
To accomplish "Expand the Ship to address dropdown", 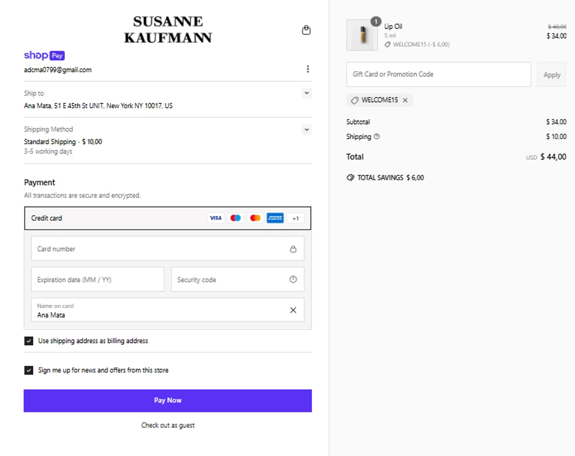I will 307,93.
